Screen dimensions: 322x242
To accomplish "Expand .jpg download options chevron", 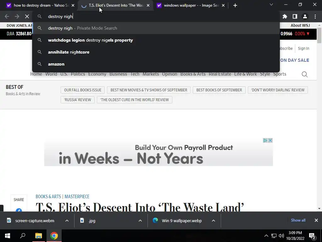I will 140,220.
